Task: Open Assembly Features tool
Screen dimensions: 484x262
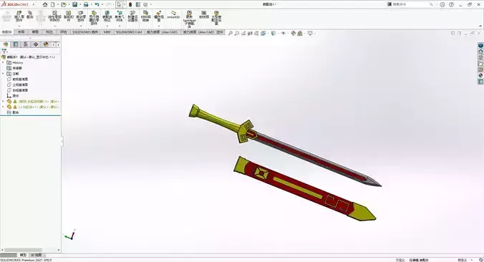Action: [107, 16]
